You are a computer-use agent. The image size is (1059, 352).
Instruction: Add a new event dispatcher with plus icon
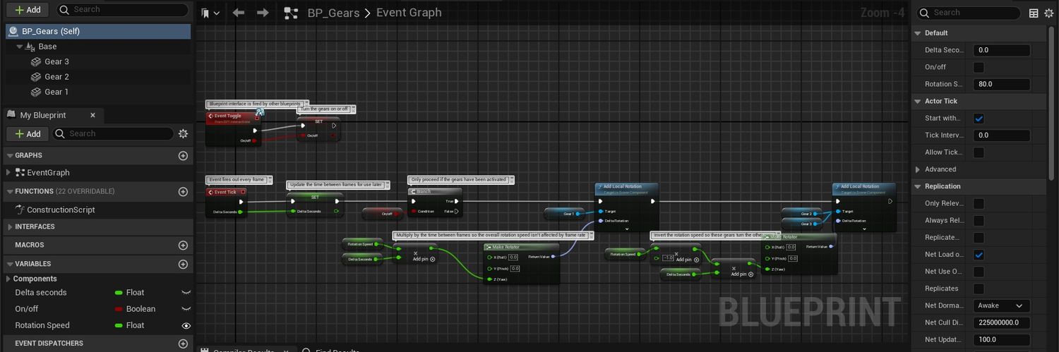pos(183,344)
